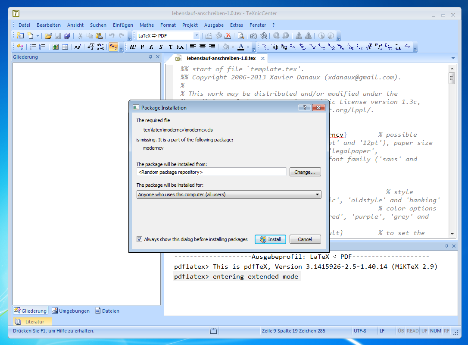Viewport: 468px width, 345px height.
Task: Click the new project icon in toolbar
Action: pyautogui.click(x=20, y=36)
